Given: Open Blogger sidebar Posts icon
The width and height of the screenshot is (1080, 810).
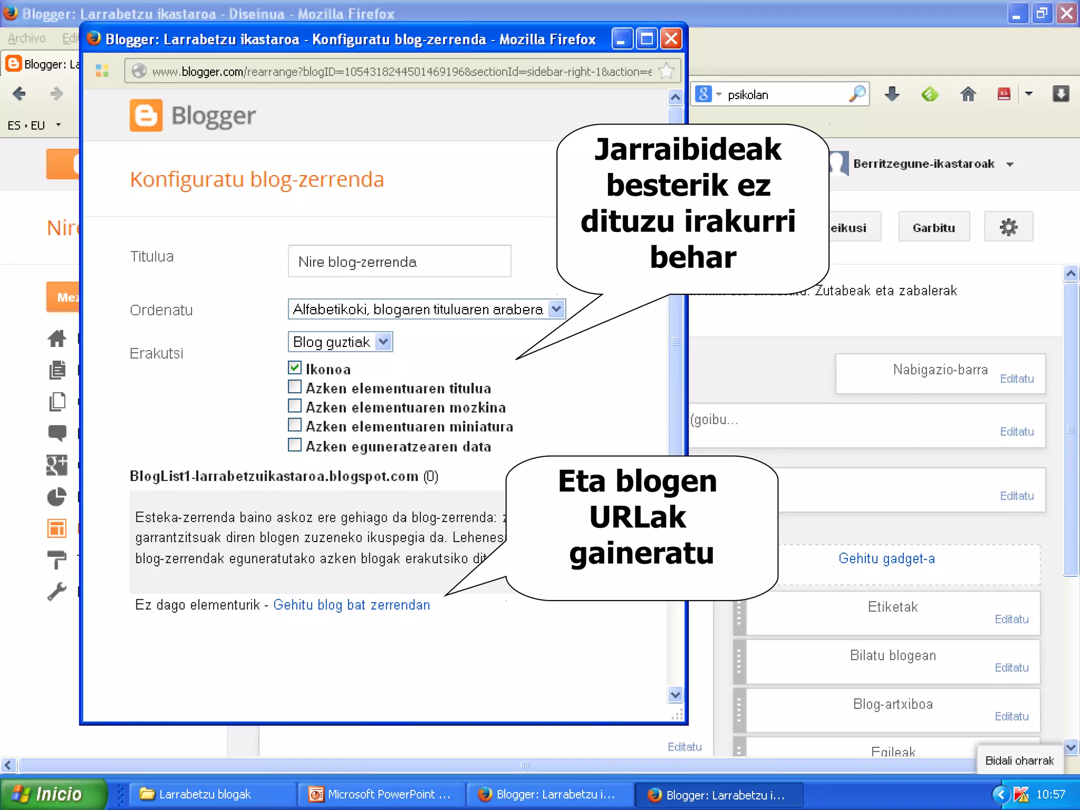Looking at the screenshot, I should click(x=57, y=370).
